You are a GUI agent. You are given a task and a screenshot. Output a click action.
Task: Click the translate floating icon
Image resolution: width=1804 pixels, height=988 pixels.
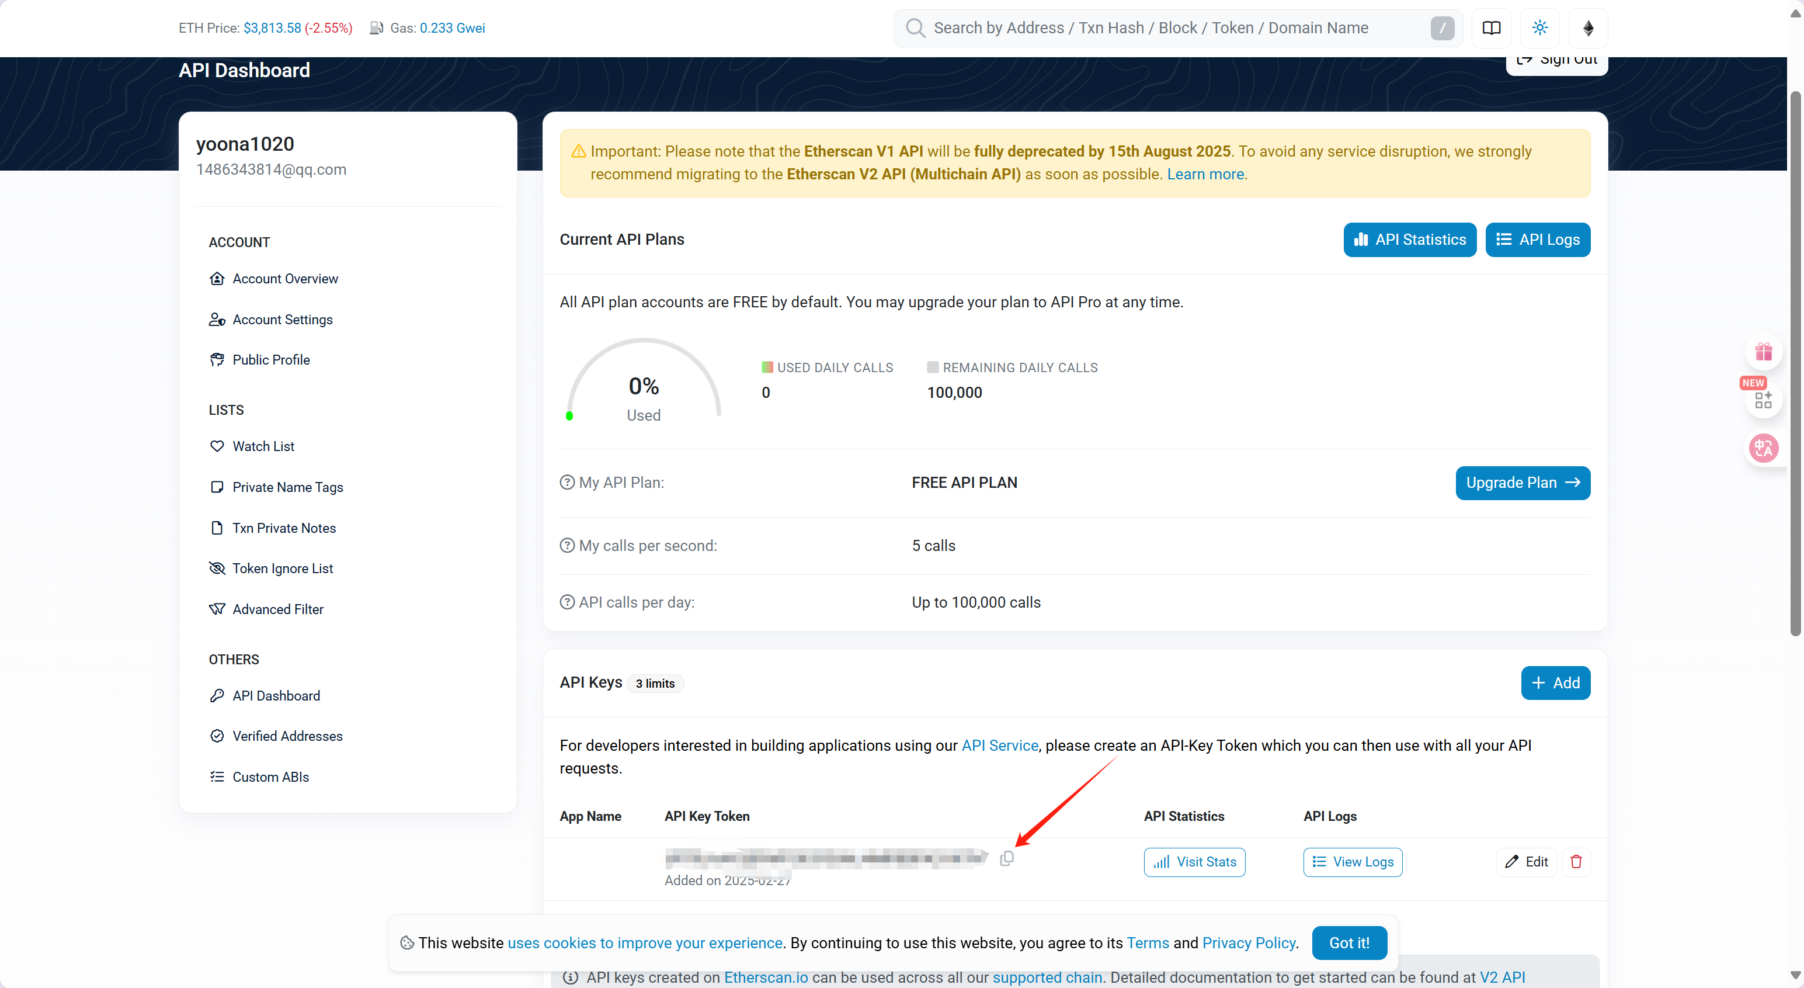(x=1763, y=448)
